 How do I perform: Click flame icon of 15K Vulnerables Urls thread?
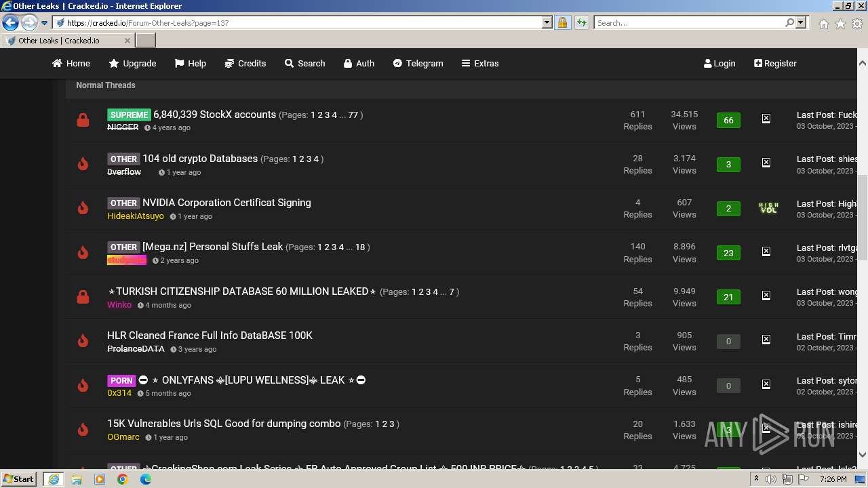tap(83, 430)
